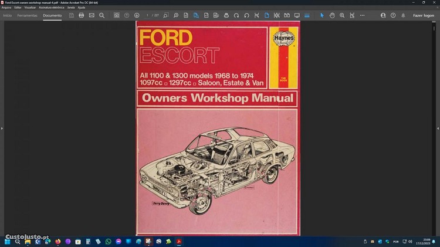Click the Print icon in toolbar
440x247 pixels.
coord(82,15)
